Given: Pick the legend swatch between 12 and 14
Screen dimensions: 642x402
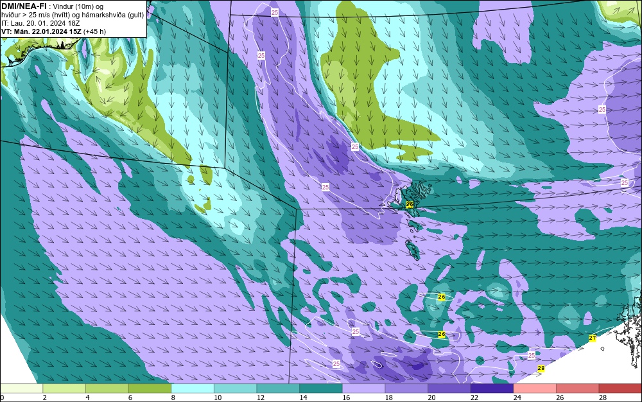Looking at the screenshot, I should tap(278, 389).
